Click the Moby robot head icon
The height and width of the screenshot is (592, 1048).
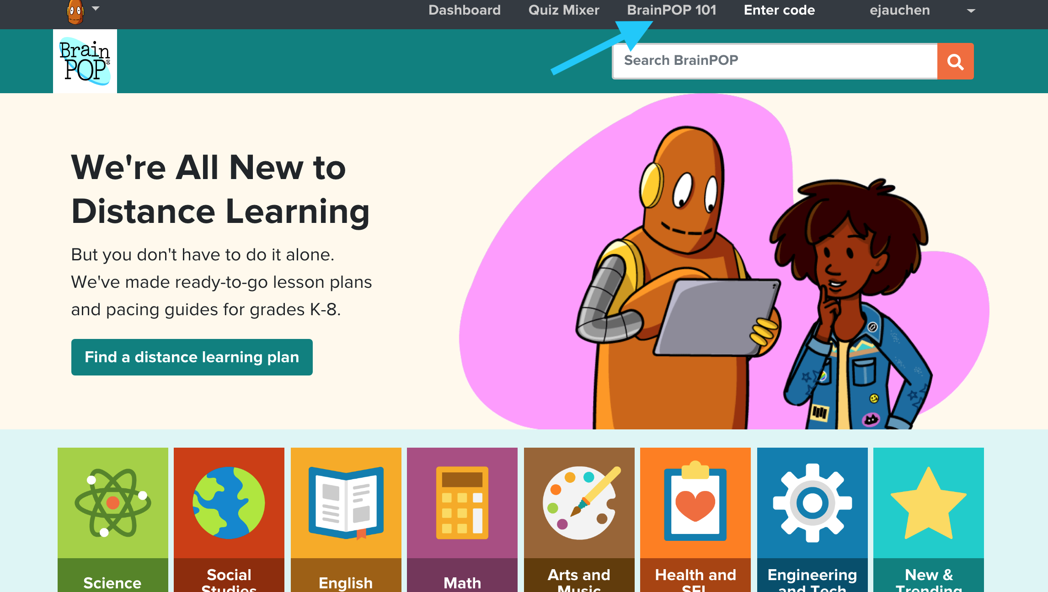click(x=75, y=11)
